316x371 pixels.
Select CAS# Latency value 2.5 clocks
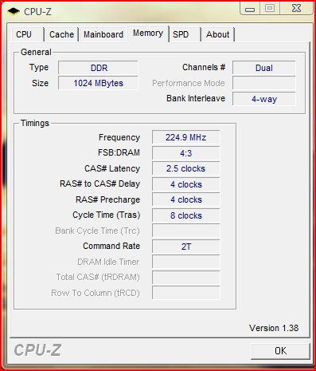tap(185, 168)
